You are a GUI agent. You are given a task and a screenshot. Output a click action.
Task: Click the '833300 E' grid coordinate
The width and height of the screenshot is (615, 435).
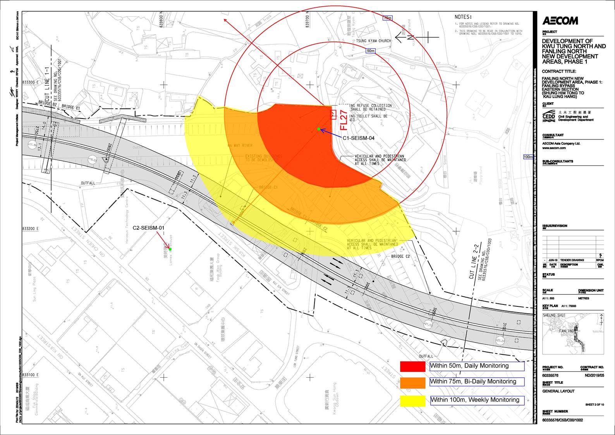(x=31, y=83)
